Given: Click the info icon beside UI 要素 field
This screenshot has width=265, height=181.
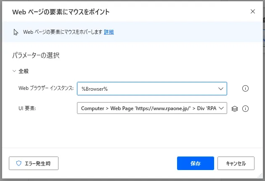Looking at the screenshot, I should pyautogui.click(x=246, y=108).
